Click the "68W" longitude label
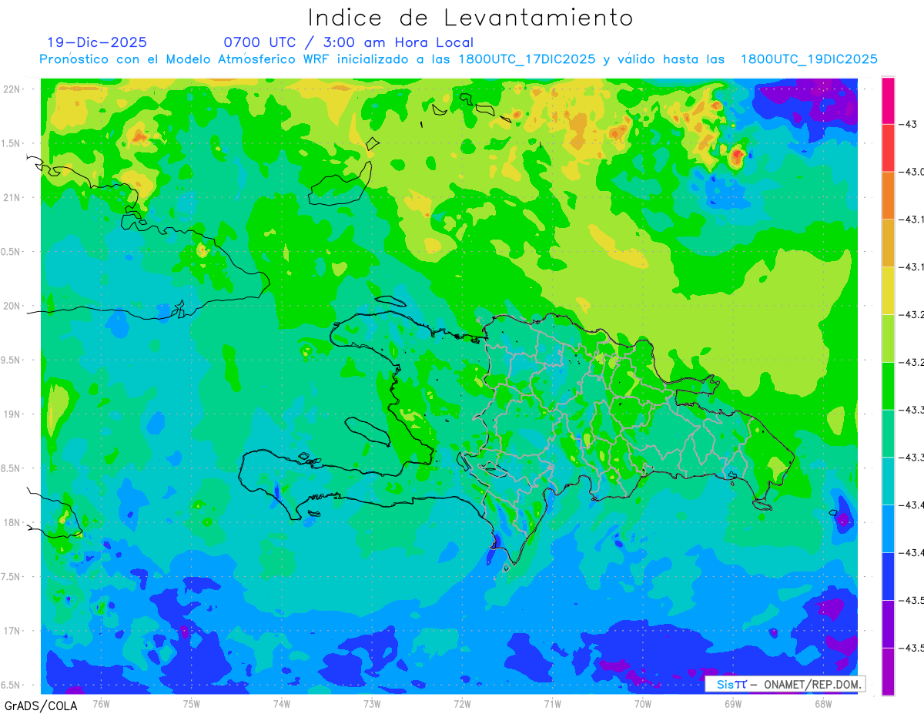Viewport: 924px width, 714px height. click(823, 703)
